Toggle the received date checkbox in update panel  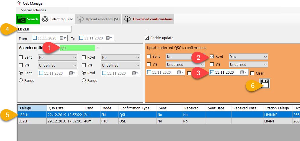[x=212, y=72]
